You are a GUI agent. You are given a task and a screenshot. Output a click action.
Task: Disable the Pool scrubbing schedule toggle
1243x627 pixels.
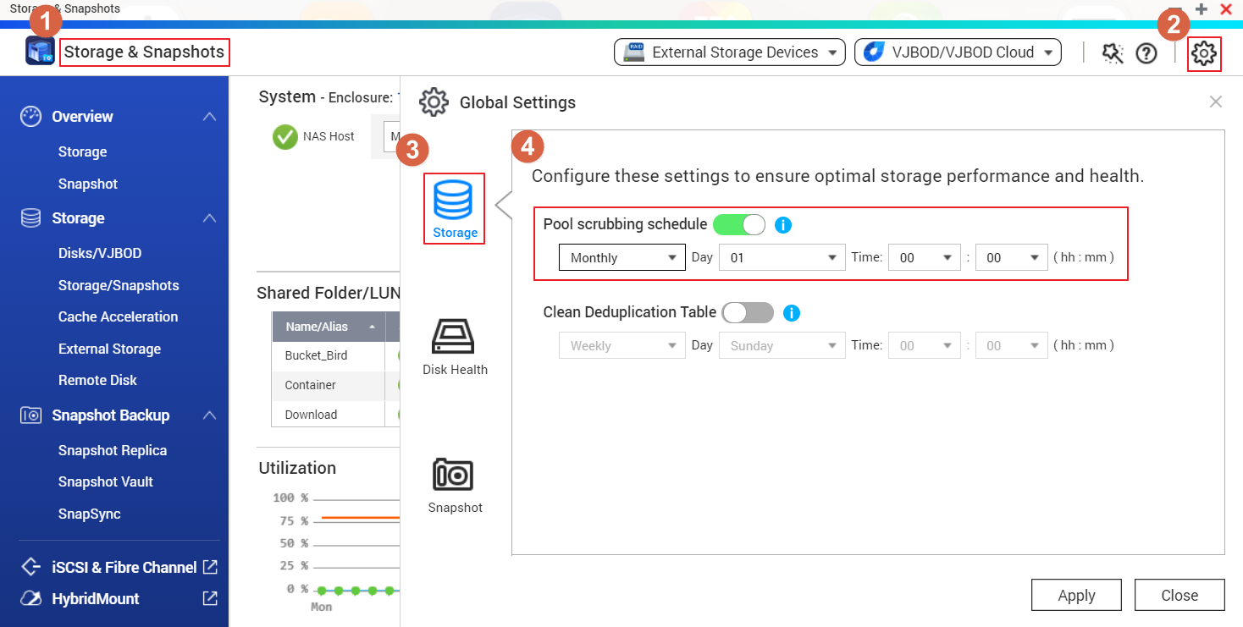pos(738,224)
